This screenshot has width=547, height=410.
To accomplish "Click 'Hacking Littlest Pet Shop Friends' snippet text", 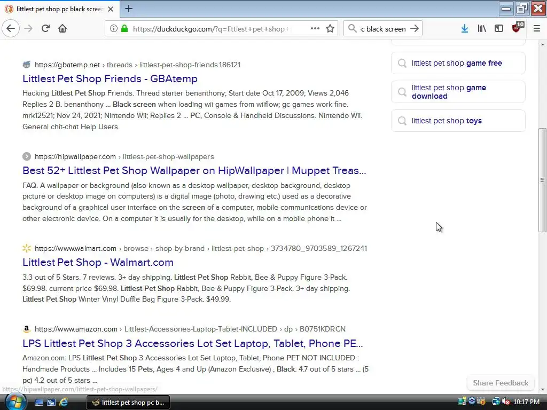I will coord(78,93).
